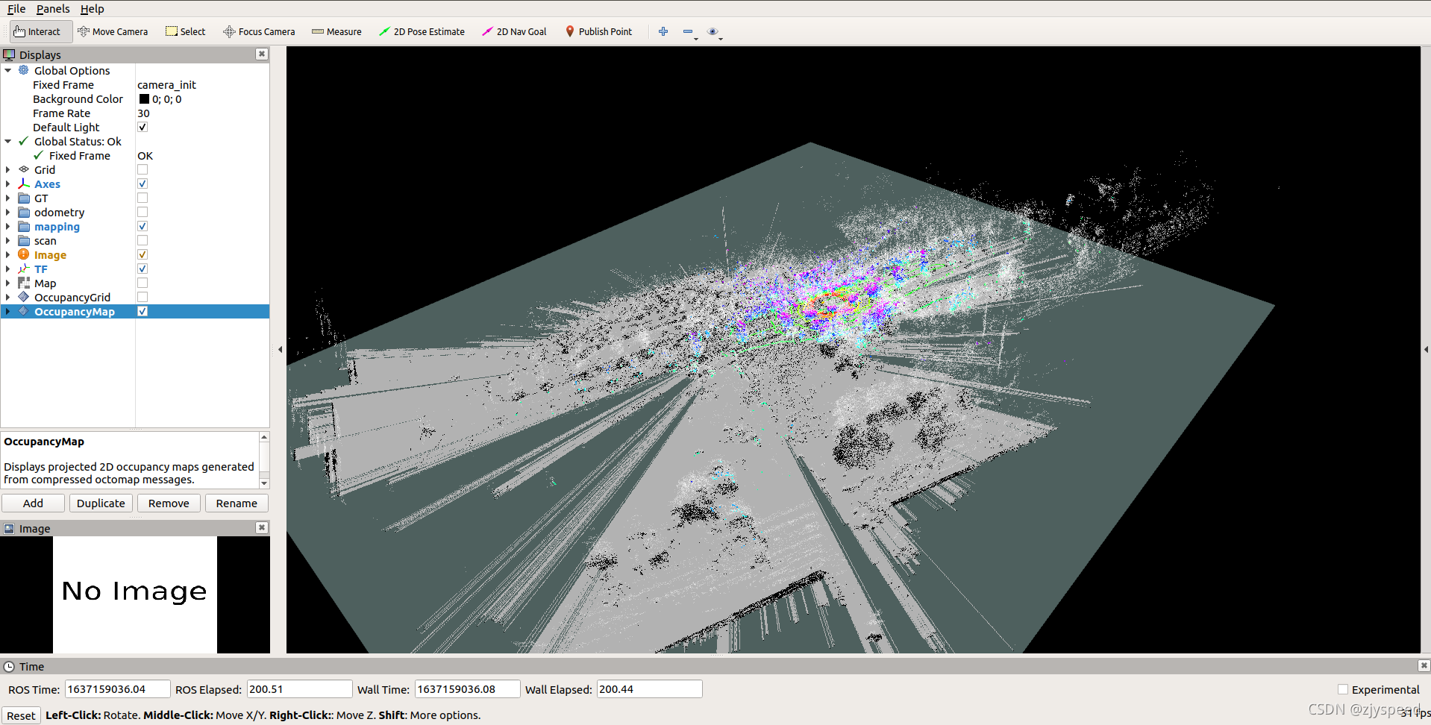Screen dimensions: 1431x725
Task: Toggle the Default Light checkbox
Action: click(143, 127)
